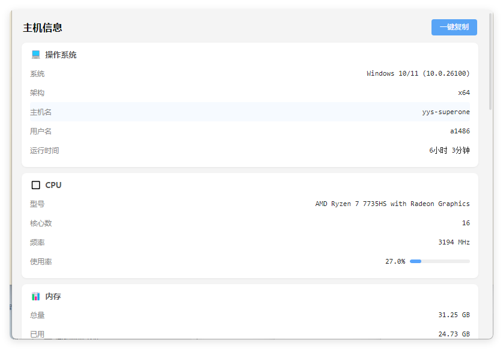503x349 pixels.
Task: Click the vertical scrollbar thumb
Action: pyautogui.click(x=490, y=62)
